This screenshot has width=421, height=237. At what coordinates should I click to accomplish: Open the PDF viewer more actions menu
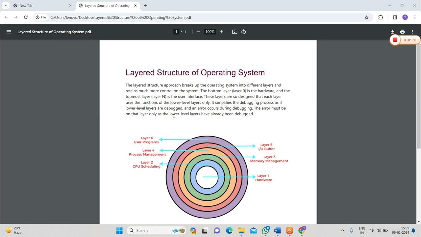(412, 32)
